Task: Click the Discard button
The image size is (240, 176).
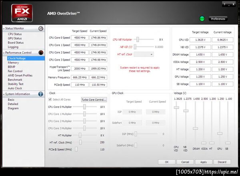Action: pos(222,162)
